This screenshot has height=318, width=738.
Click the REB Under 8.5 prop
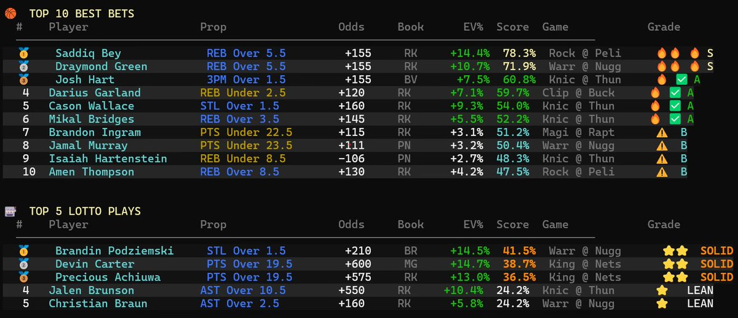(243, 159)
